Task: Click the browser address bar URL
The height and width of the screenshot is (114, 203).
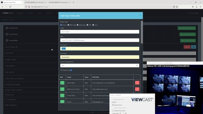Action: 39,7
